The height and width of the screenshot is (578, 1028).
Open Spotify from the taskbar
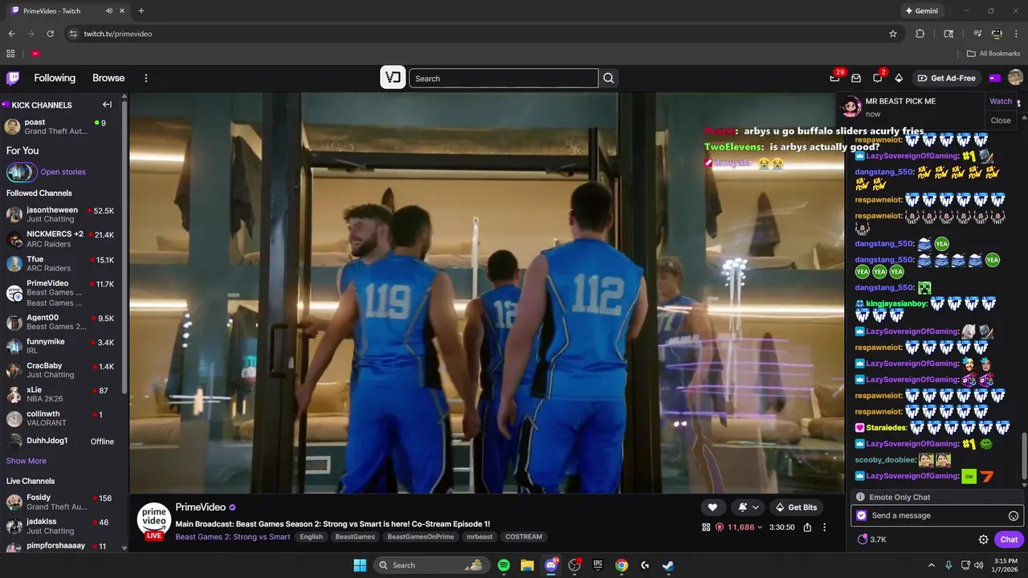[504, 565]
